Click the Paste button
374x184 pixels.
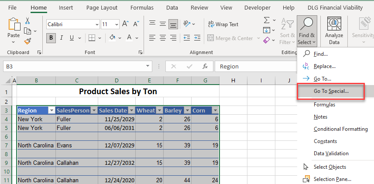pos(14,30)
